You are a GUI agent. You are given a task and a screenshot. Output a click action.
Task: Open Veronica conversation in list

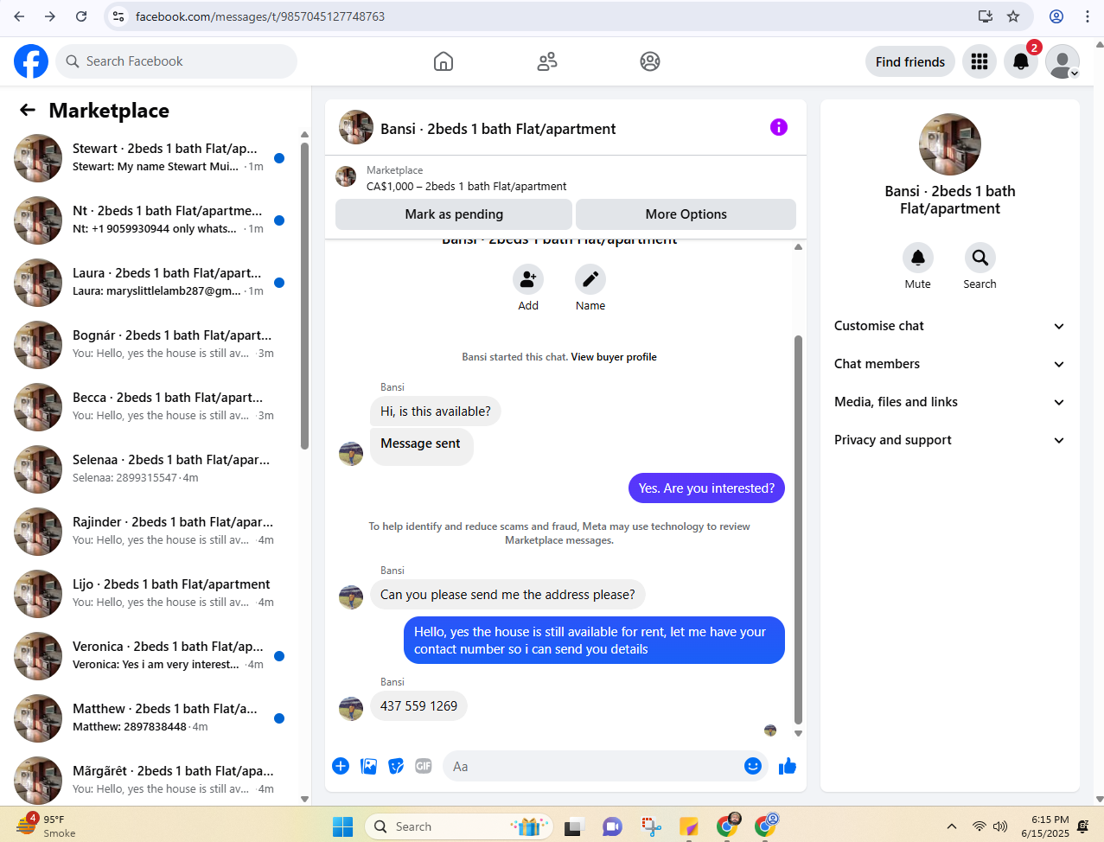150,656
